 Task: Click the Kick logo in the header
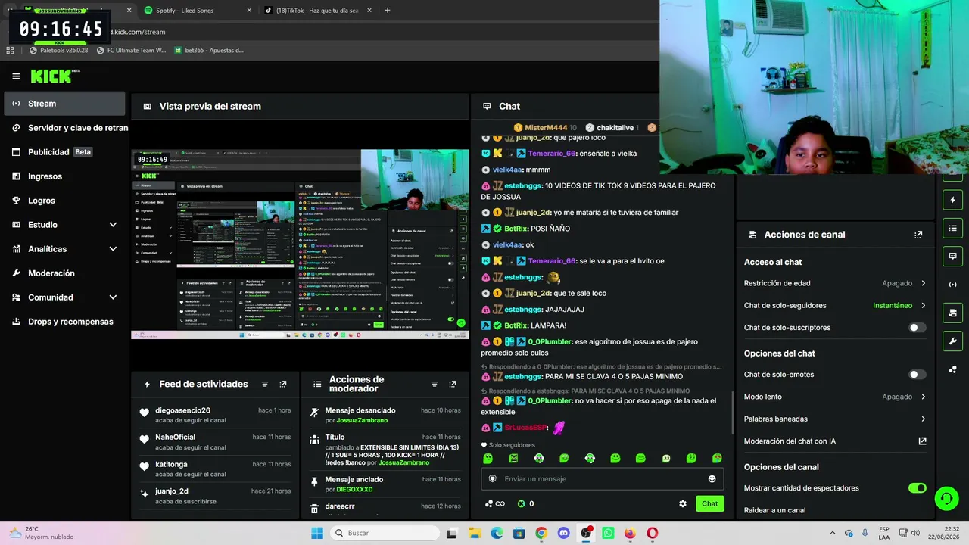55,76
